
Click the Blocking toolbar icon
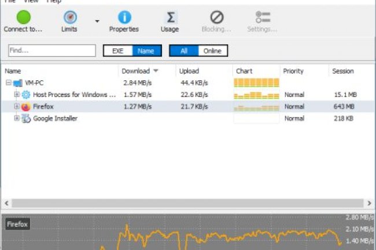coord(216,17)
